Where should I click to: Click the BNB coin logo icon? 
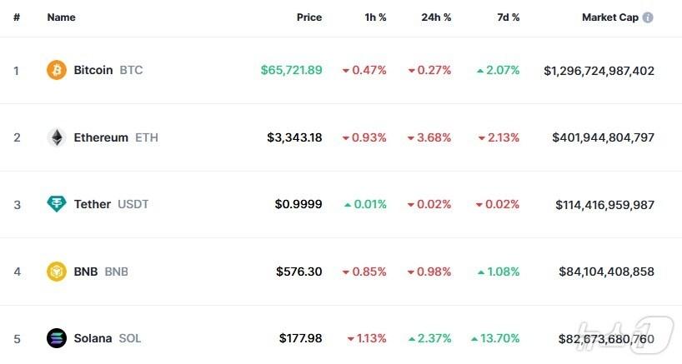click(57, 272)
